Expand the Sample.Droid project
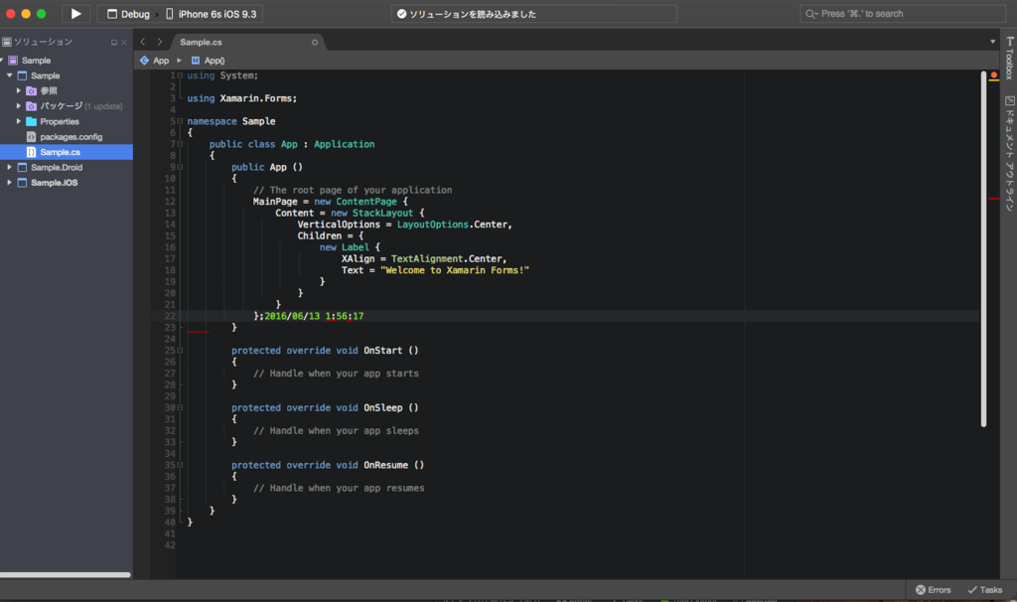The height and width of the screenshot is (602, 1017). pos(9,167)
